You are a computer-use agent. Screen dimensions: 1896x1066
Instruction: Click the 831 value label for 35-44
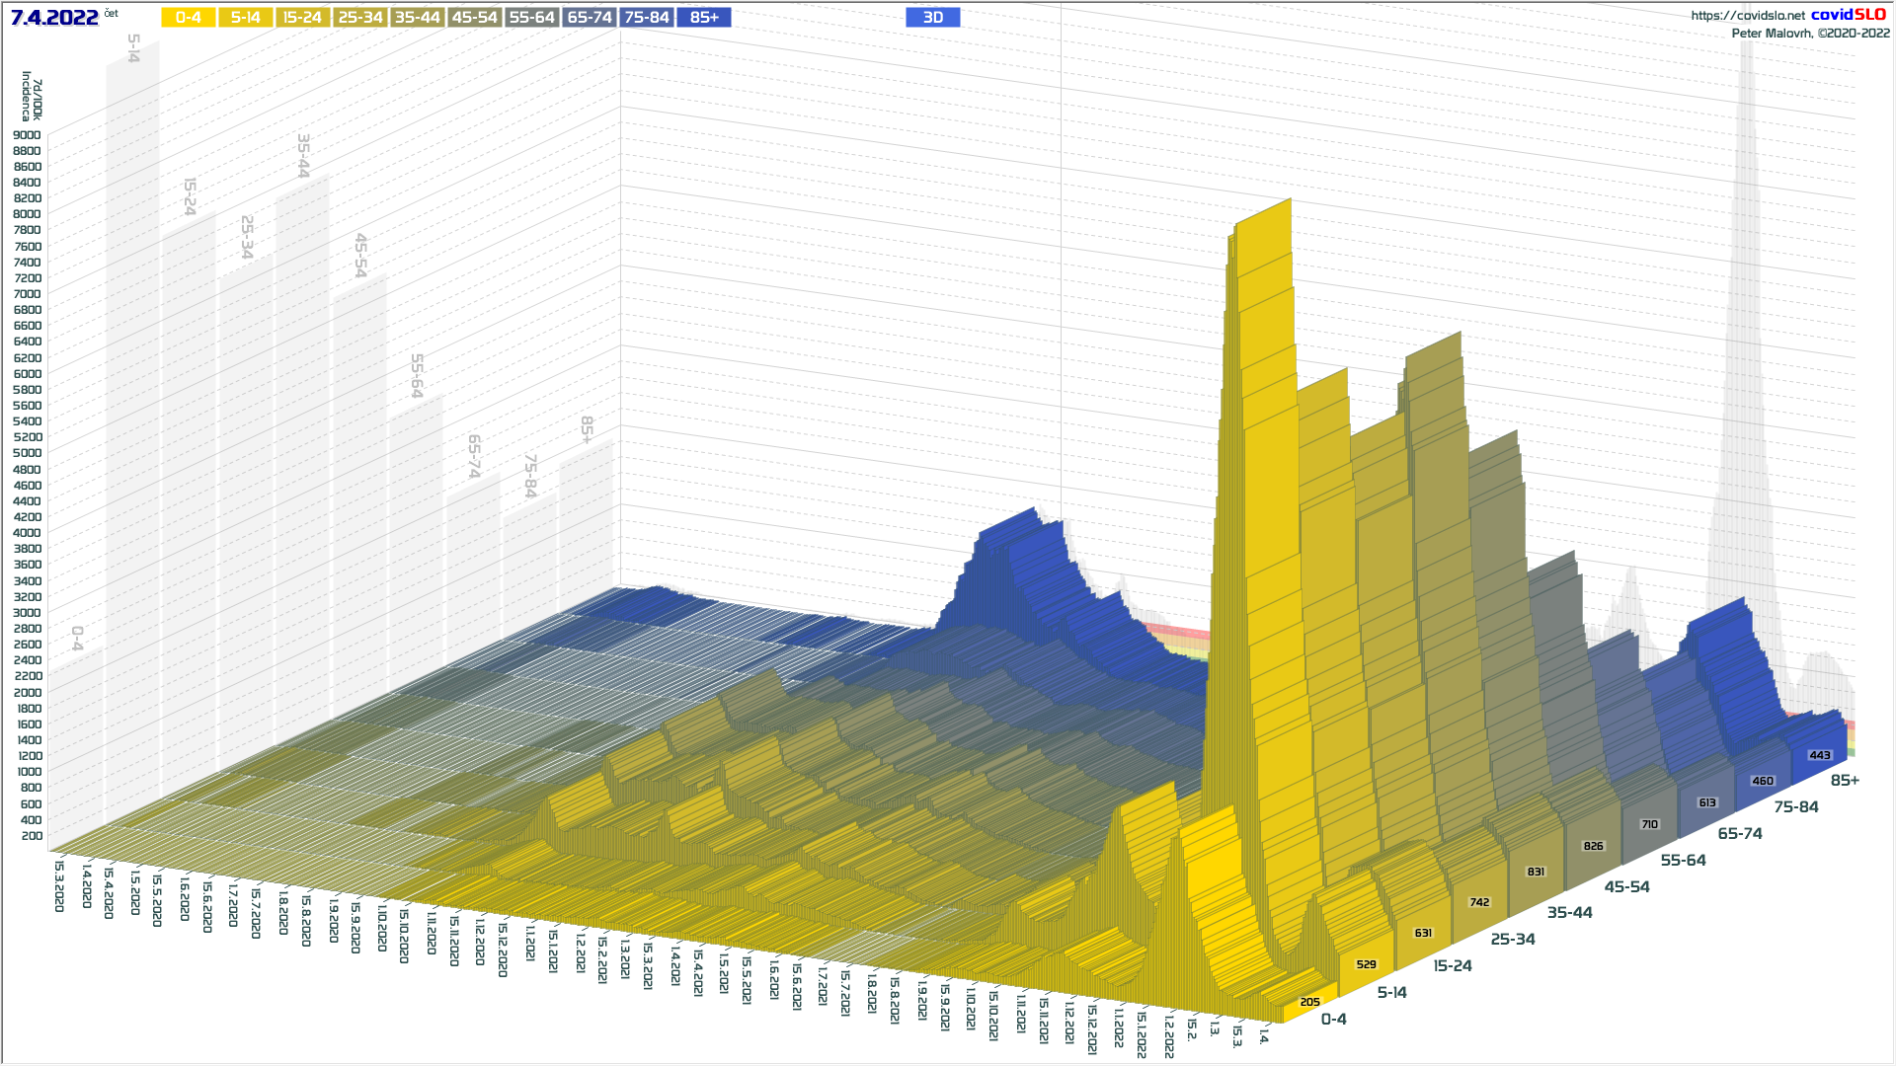pos(1536,872)
